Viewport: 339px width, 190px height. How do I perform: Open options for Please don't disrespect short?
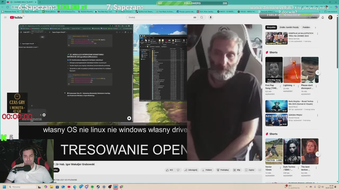pyautogui.click(x=316, y=86)
